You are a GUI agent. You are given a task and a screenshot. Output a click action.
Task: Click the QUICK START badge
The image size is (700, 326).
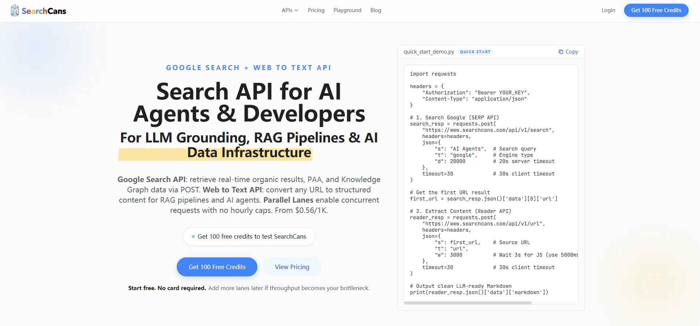click(475, 52)
